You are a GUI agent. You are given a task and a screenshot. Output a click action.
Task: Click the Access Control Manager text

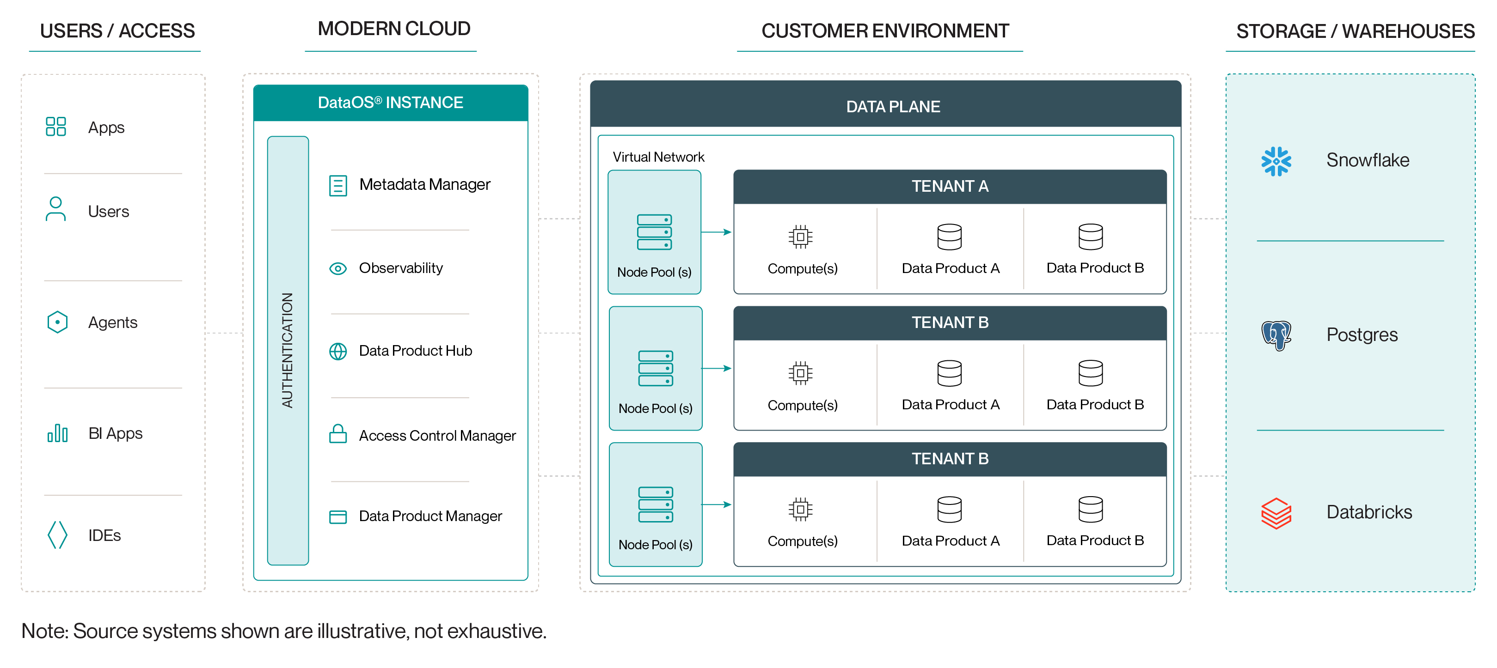[x=437, y=436]
